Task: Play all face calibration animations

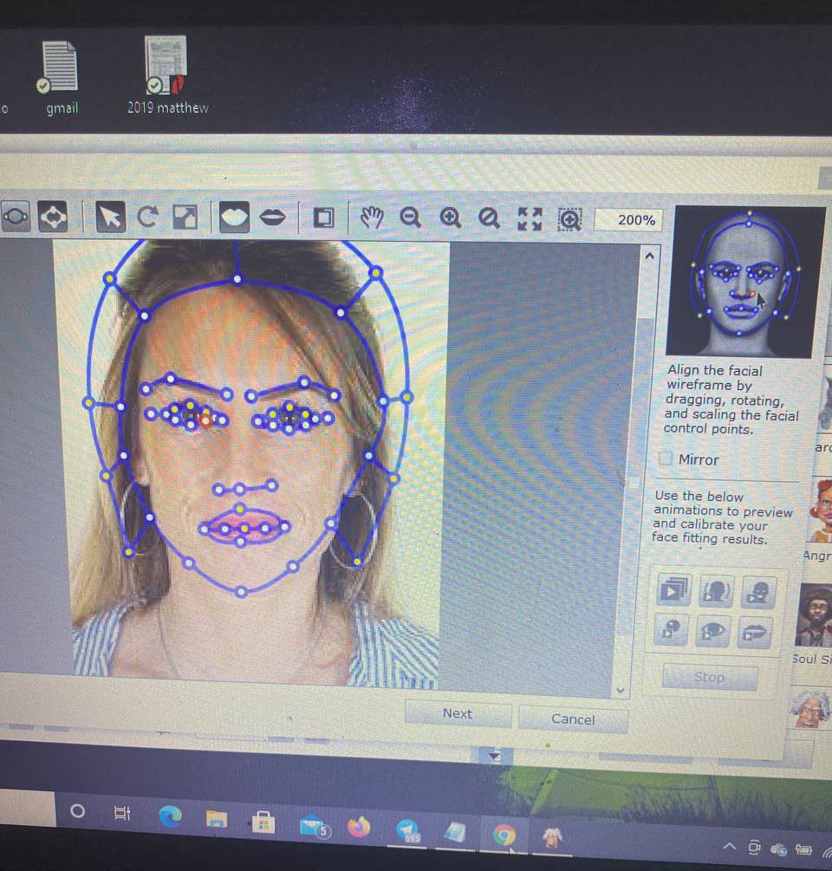Action: coord(673,590)
